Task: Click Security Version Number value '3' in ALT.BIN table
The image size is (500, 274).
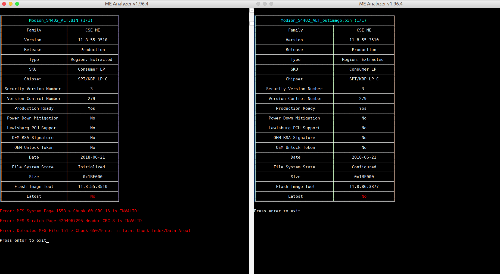Action: [x=92, y=89]
